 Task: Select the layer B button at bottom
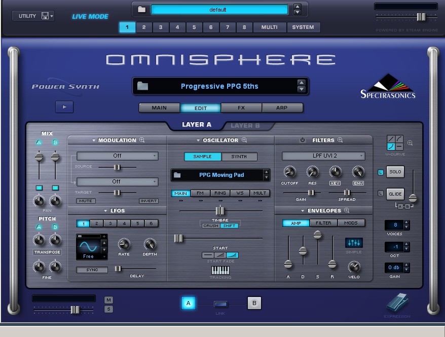254,303
